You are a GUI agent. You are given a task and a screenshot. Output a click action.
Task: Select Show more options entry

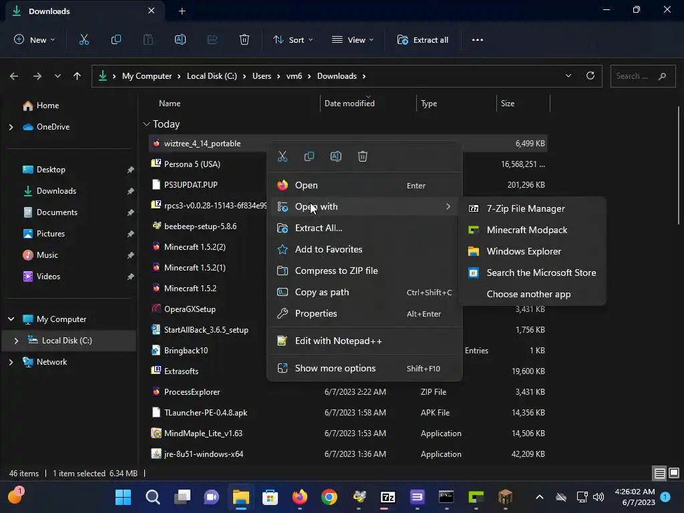365,368
